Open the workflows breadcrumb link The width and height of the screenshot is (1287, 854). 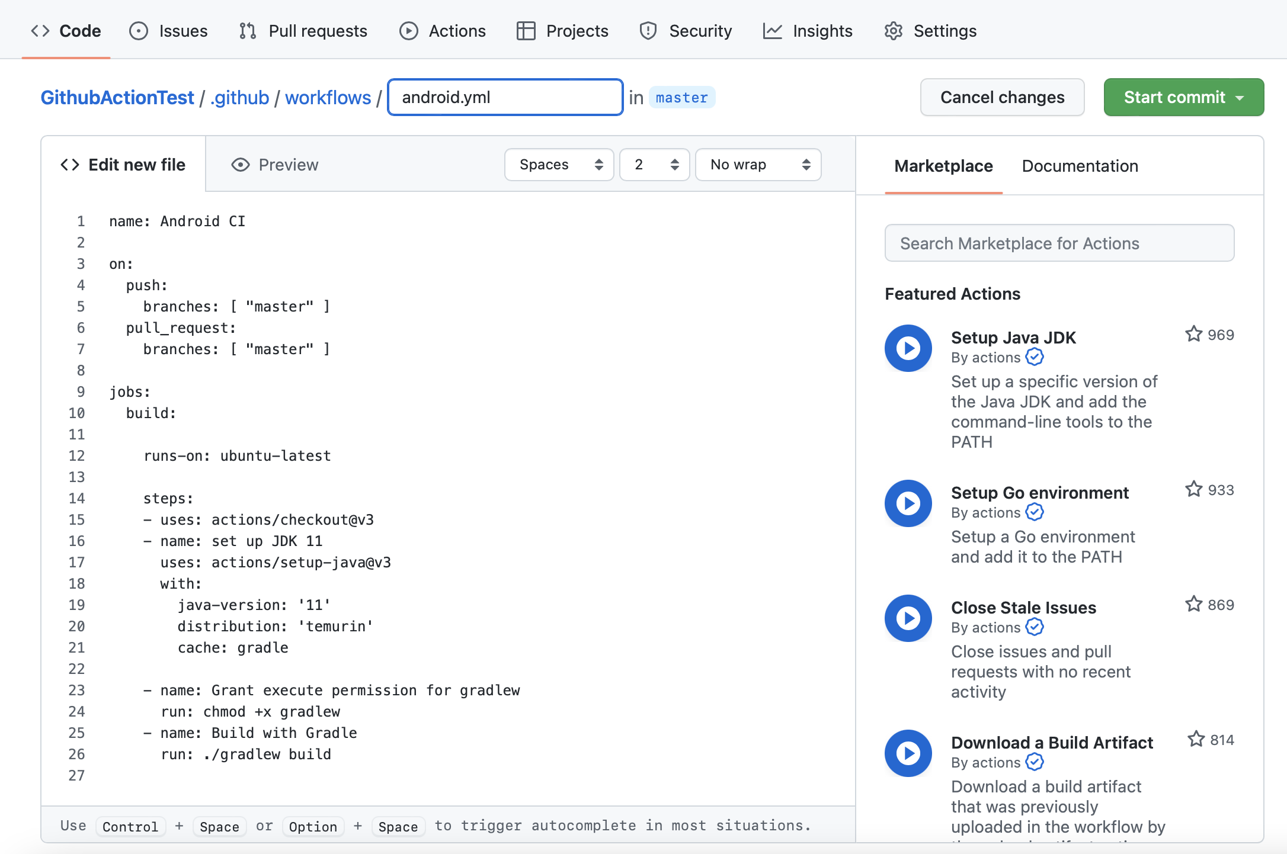[328, 98]
